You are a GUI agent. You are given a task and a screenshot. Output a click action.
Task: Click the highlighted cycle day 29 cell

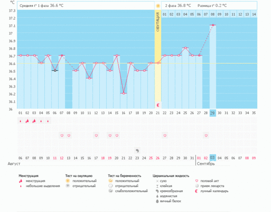[x=213, y=112]
